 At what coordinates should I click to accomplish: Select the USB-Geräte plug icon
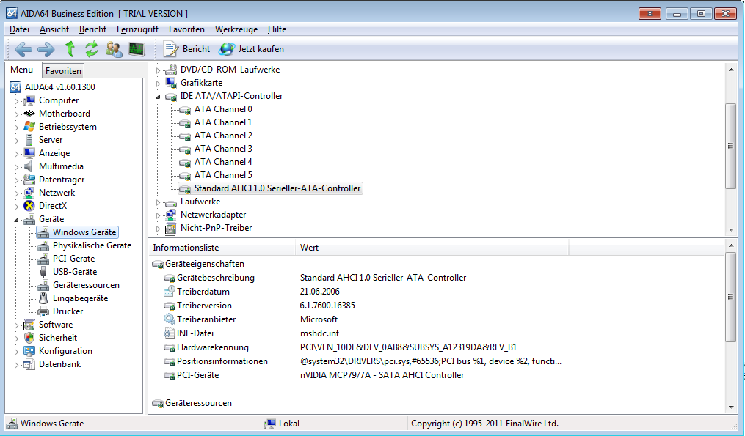(x=43, y=272)
